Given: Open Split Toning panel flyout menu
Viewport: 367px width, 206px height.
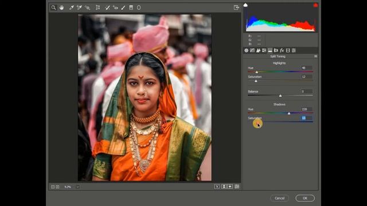Looking at the screenshot, I should (x=315, y=56).
